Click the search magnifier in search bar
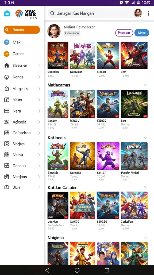 coord(52,13)
